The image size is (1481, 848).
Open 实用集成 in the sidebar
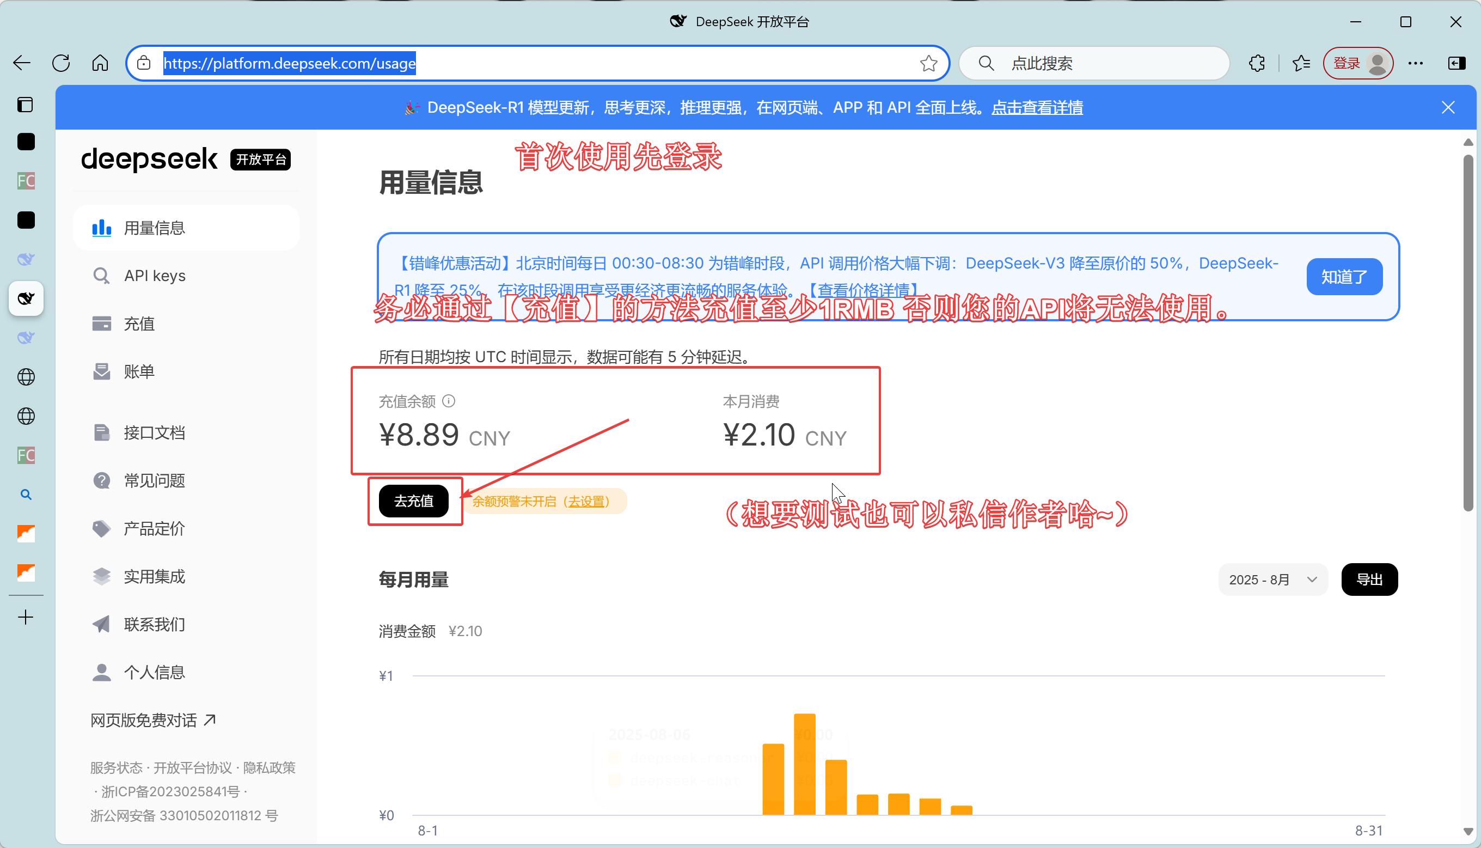point(186,577)
